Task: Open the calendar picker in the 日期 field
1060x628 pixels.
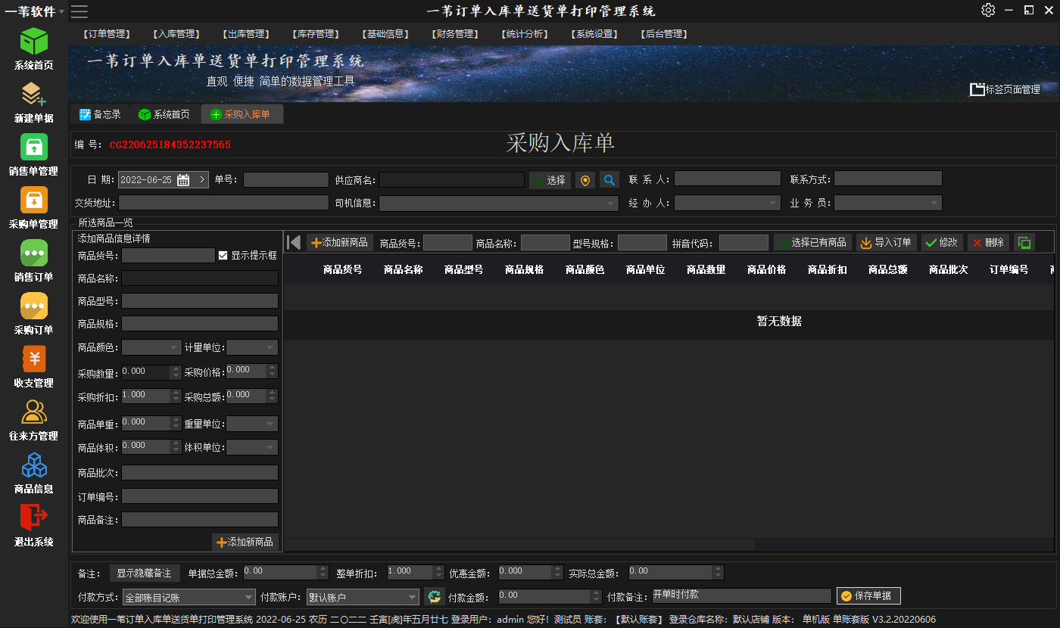Action: pos(183,180)
